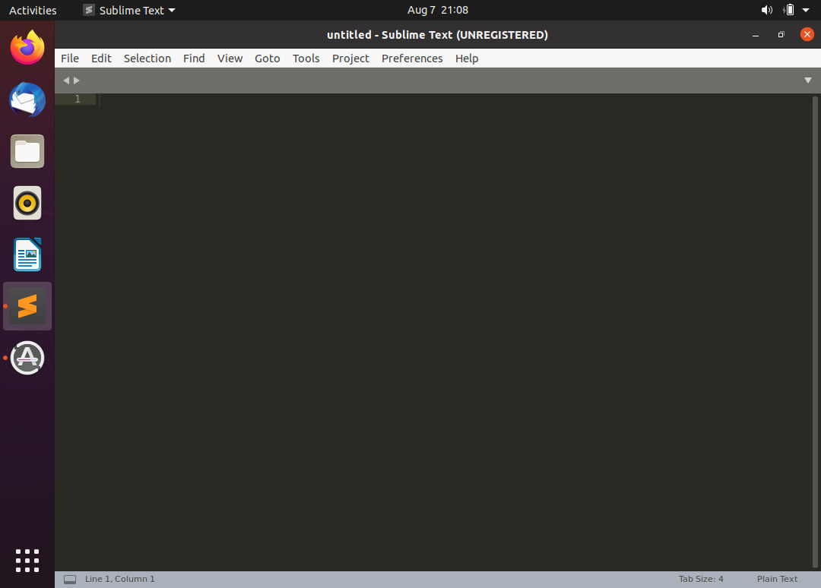Go to next tab with right arrow

coord(77,81)
